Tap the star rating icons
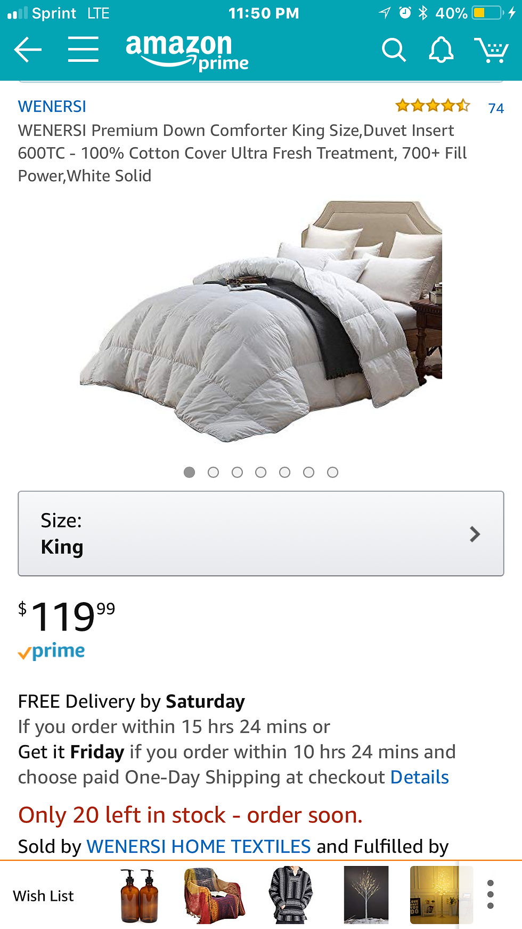The height and width of the screenshot is (929, 522). coord(433,106)
